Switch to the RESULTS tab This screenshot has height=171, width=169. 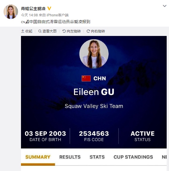point(70,157)
